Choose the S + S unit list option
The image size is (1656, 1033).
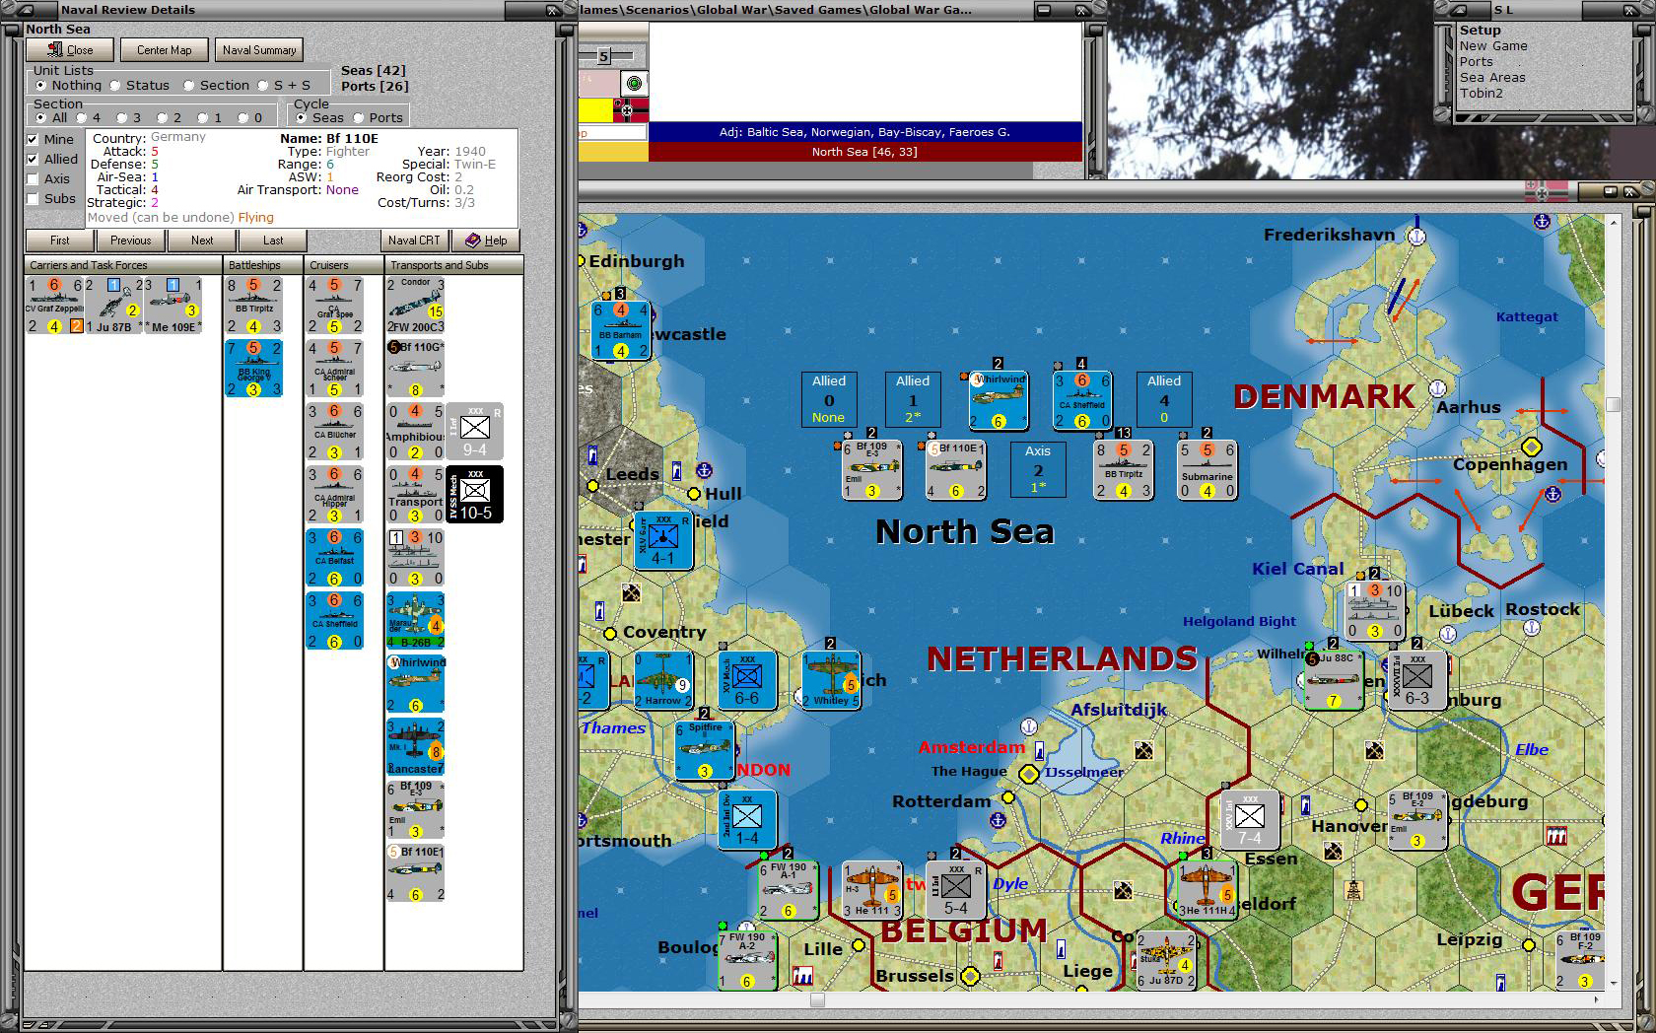(284, 86)
